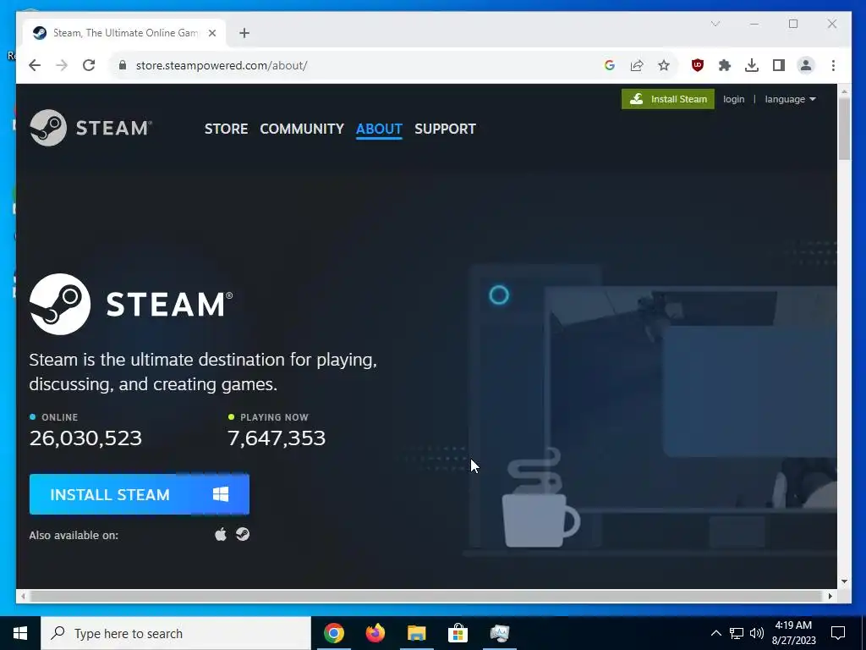Click the network tray icon
866x650 pixels.
[x=737, y=633]
